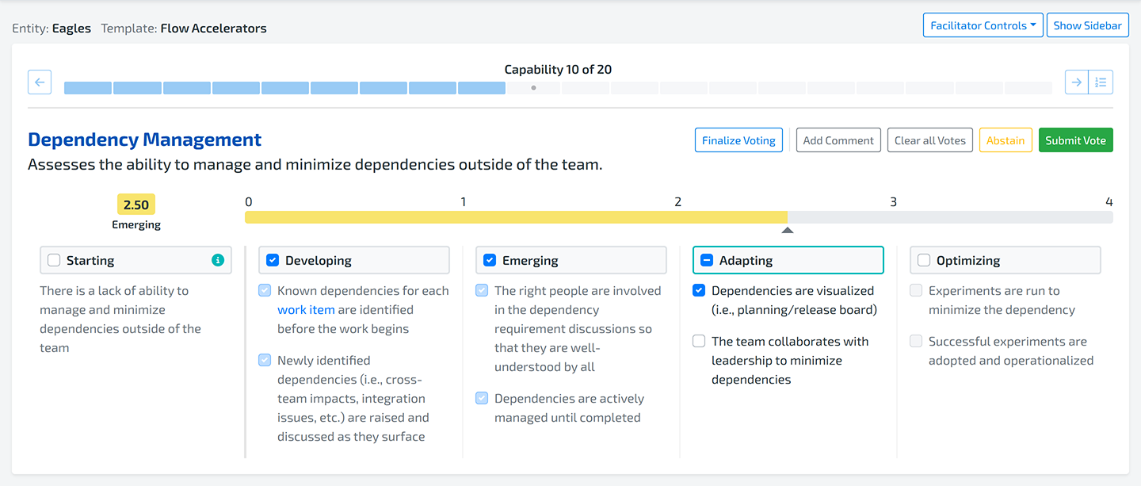The width and height of the screenshot is (1141, 486).
Task: Click Finalize Voting
Action: point(738,140)
